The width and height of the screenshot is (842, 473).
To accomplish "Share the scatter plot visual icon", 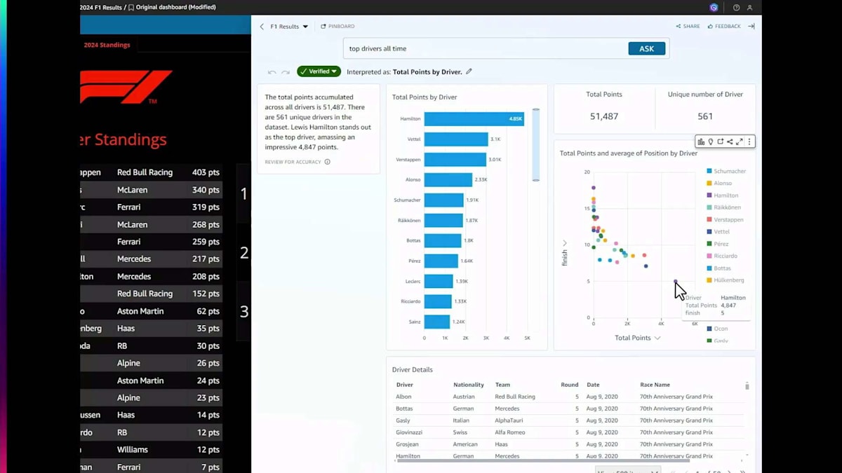I will coord(730,142).
